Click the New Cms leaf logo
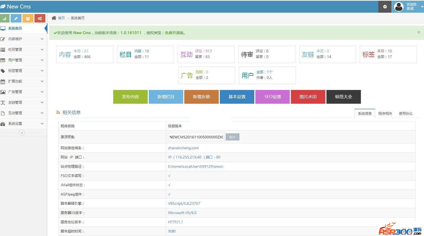Viewport: 424px width, 236px height. pyautogui.click(x=3, y=7)
